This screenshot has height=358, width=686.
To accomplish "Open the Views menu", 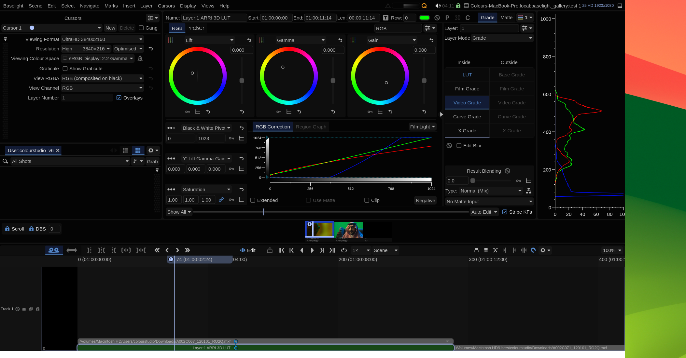I will tap(208, 6).
